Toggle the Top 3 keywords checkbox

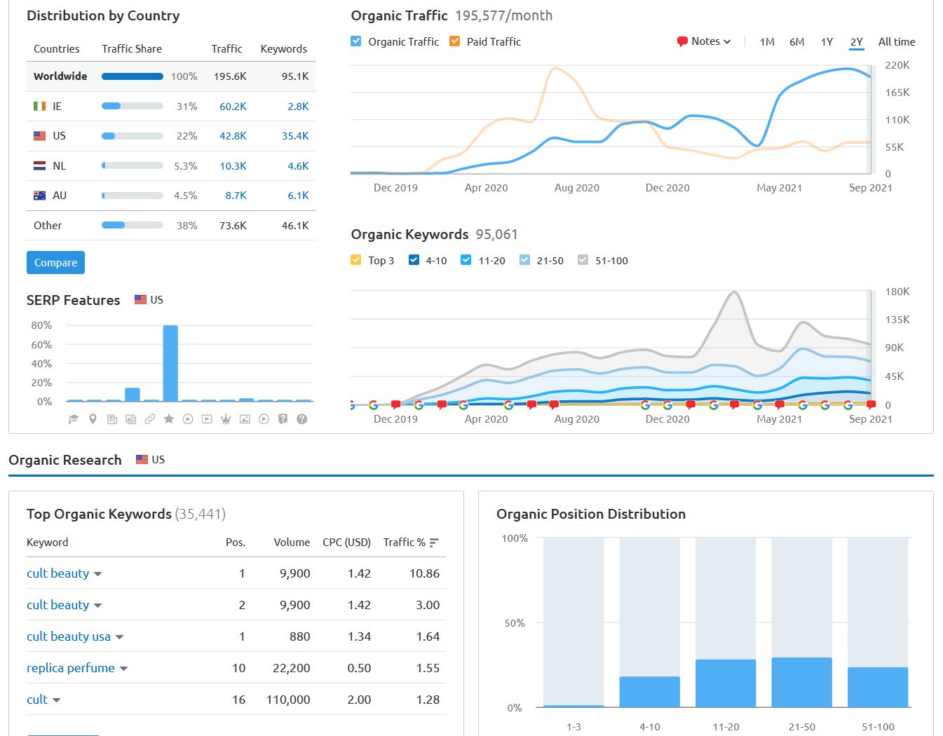point(356,260)
